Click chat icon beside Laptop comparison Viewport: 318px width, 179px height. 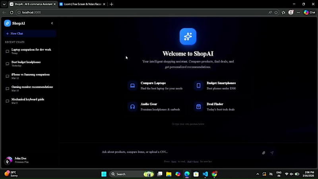pyautogui.click(x=8, y=51)
